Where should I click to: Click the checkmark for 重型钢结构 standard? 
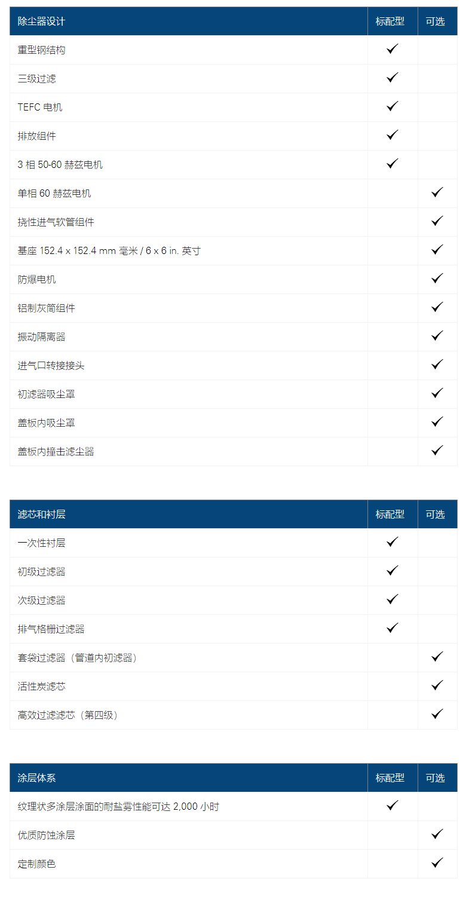point(393,49)
